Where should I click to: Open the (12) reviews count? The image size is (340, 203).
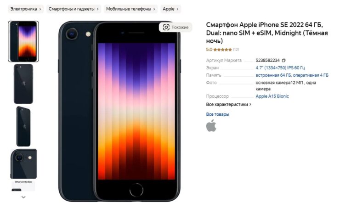[x=236, y=50]
